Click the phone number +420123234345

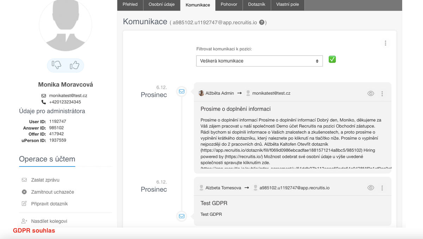pos(65,102)
